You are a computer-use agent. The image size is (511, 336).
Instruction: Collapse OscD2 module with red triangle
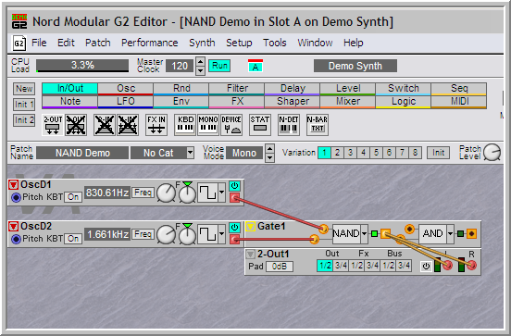tap(13, 227)
